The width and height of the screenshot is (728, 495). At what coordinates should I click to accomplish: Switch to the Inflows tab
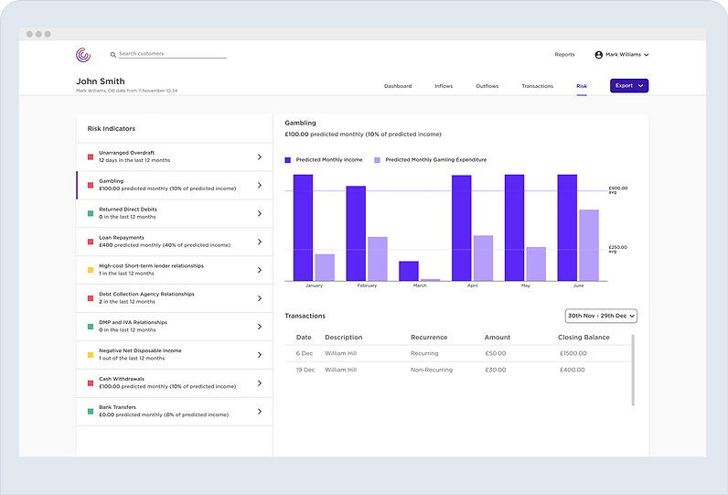click(x=444, y=86)
